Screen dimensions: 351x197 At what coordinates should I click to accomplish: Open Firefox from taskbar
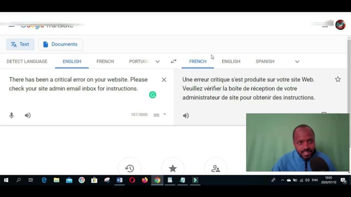tap(145, 180)
